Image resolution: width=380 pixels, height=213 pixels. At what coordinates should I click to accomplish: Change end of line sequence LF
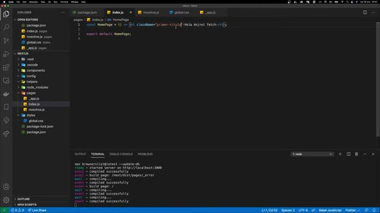click(313, 211)
